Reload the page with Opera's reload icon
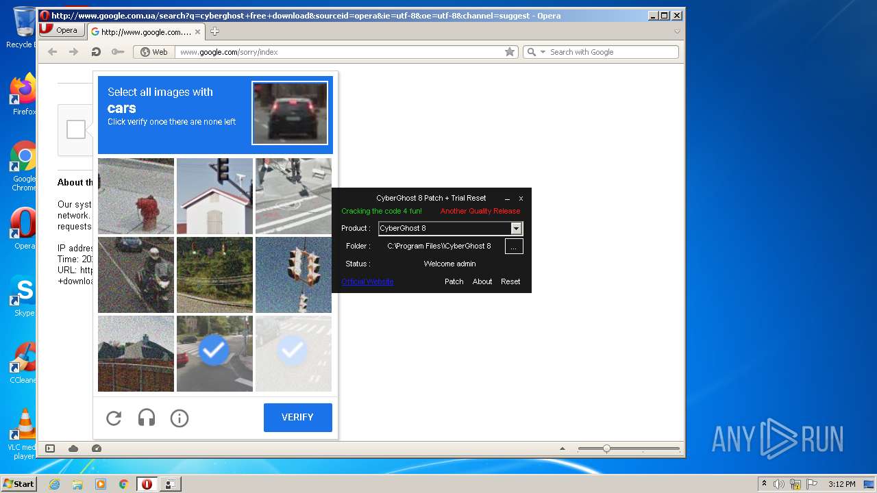Viewport: 877px width, 493px height. (96, 52)
